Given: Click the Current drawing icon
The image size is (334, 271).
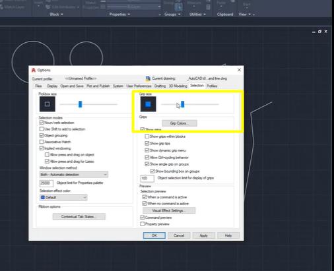Looking at the screenshot, I should point(148,78).
